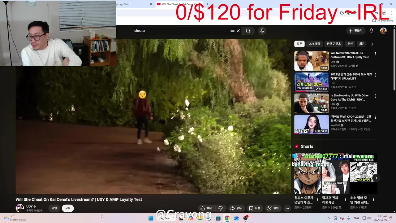
Task: Dislike the video with thumbs-down icon
Action: 221,208
